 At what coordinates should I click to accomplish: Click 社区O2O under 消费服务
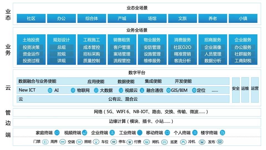(182, 47)
